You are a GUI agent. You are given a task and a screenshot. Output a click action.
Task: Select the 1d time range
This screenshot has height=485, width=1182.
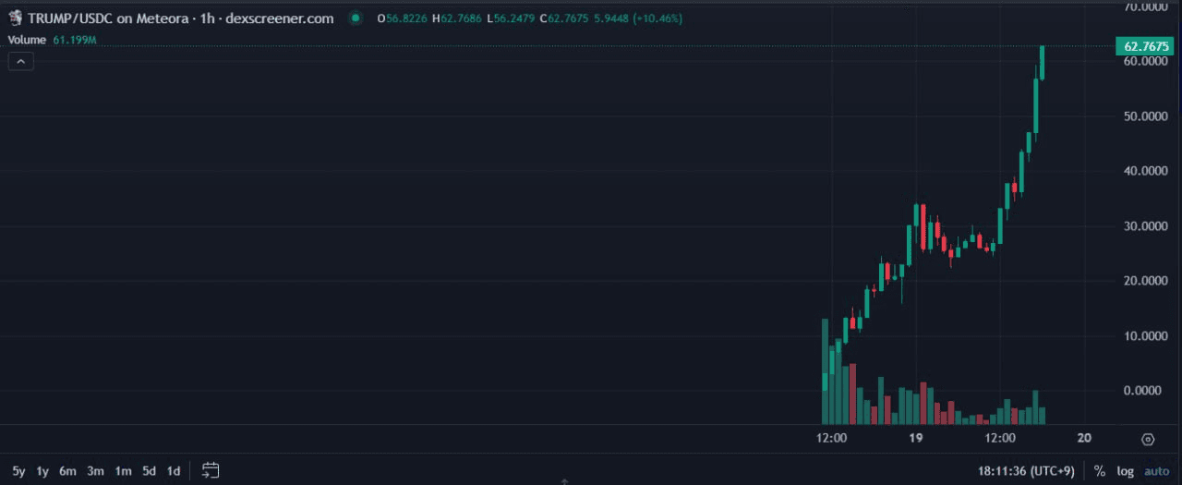click(x=173, y=471)
